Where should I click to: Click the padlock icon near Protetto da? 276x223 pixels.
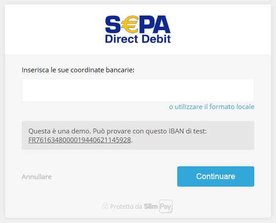point(105,206)
